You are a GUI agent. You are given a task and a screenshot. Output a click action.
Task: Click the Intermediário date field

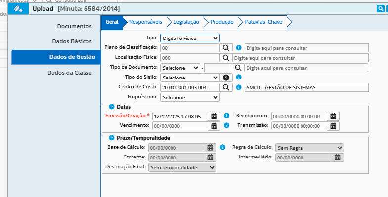[303, 158]
